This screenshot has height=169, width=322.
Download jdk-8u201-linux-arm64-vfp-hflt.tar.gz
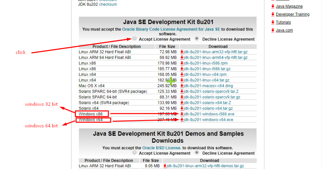(215, 57)
